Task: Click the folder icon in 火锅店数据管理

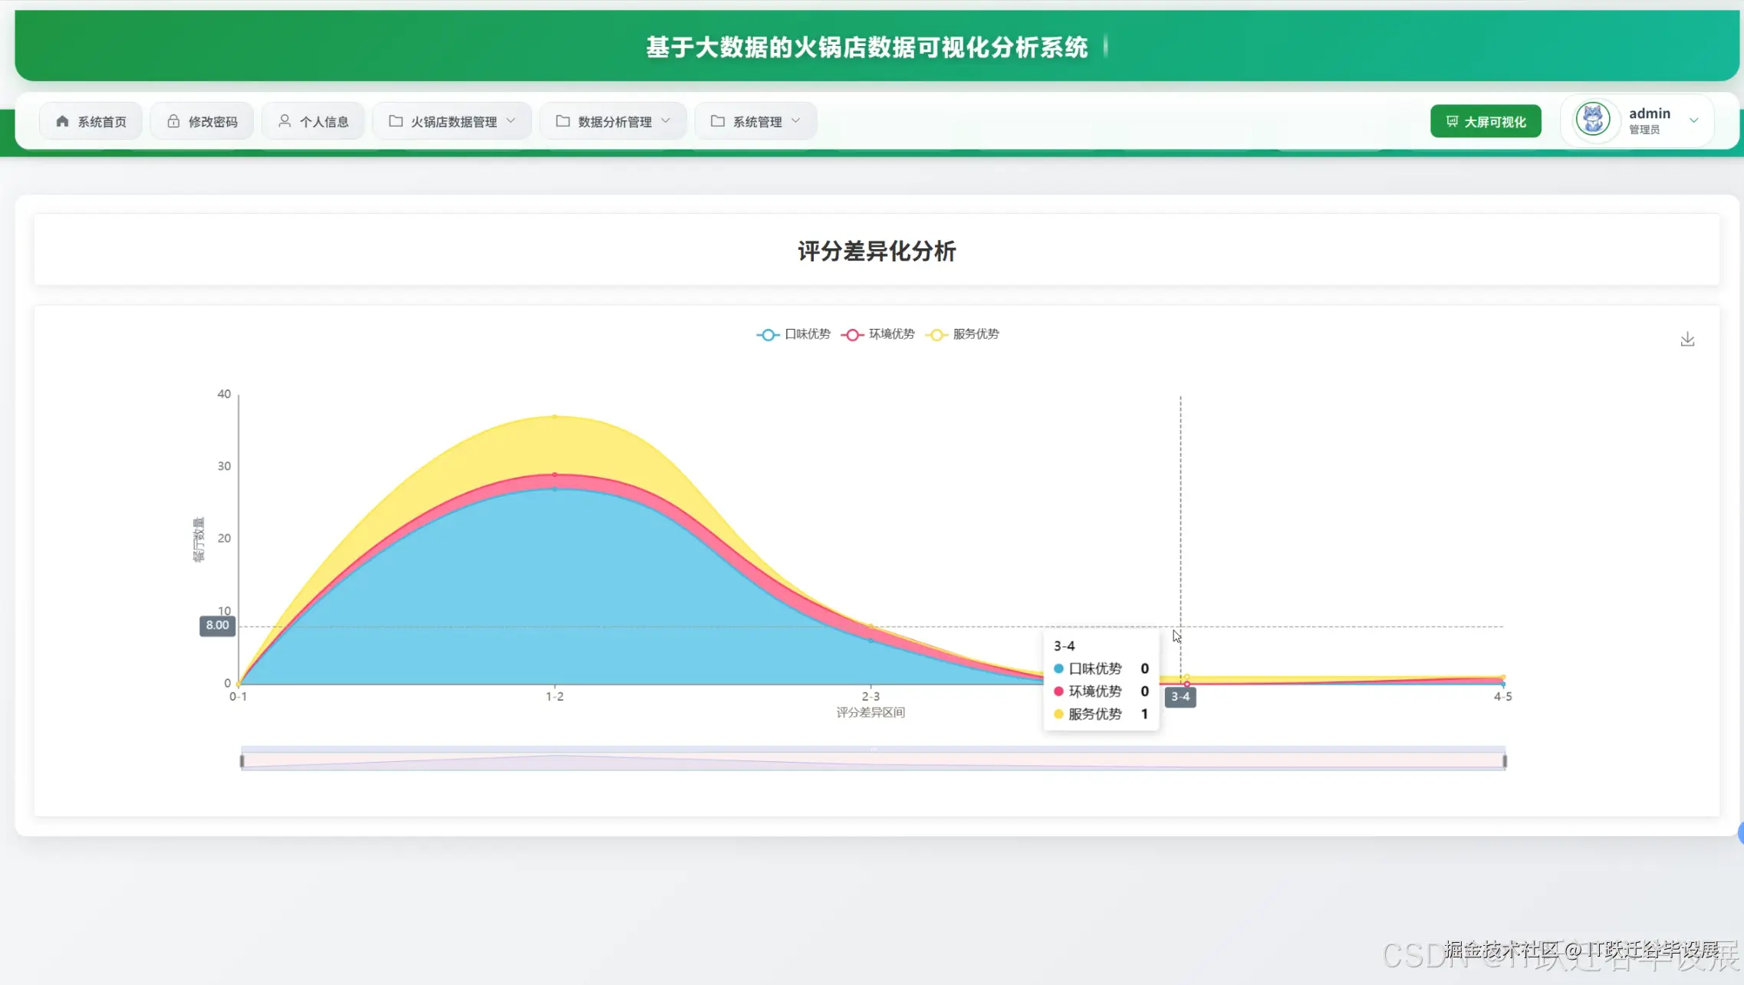Action: click(396, 121)
